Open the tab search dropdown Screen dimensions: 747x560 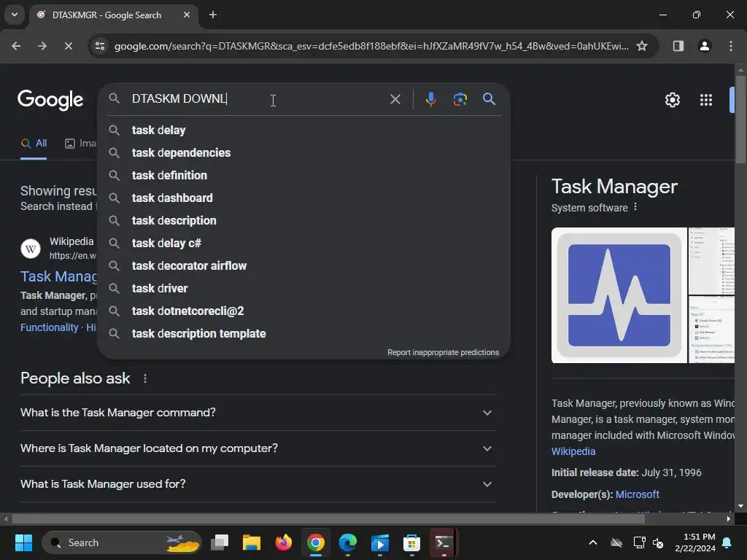pyautogui.click(x=15, y=15)
